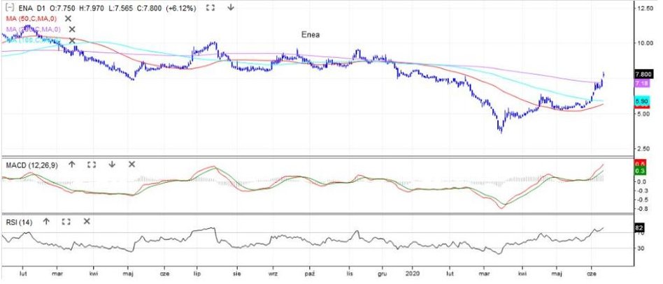This screenshot has height=284, width=663.
Task: Close the RSI indicator panel
Action: tap(87, 221)
